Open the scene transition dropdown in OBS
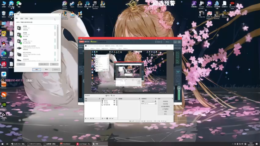260x146 pixels. 148,101
